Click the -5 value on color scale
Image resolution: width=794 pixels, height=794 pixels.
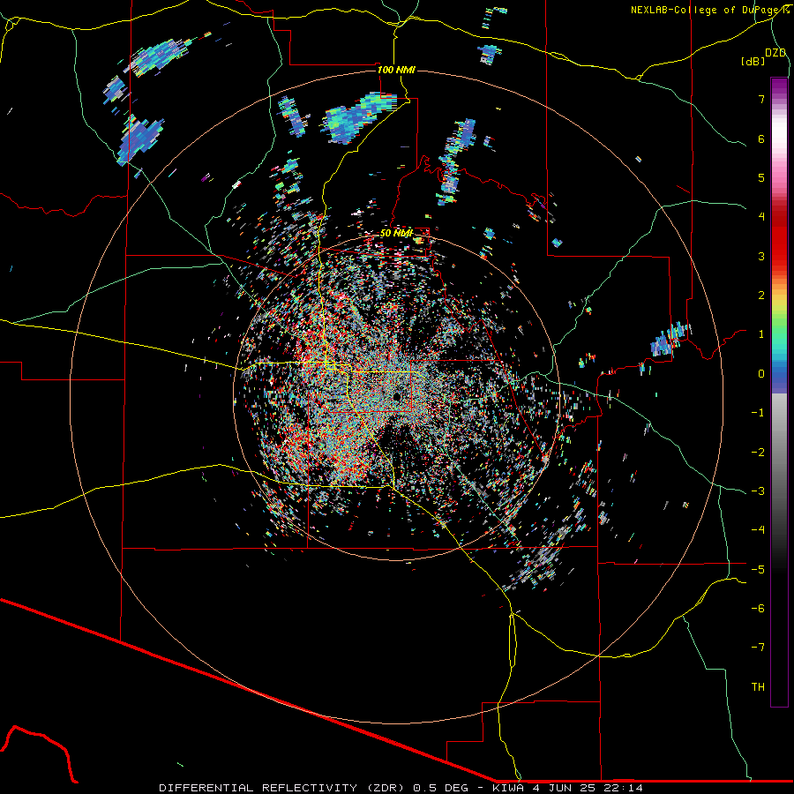758,570
